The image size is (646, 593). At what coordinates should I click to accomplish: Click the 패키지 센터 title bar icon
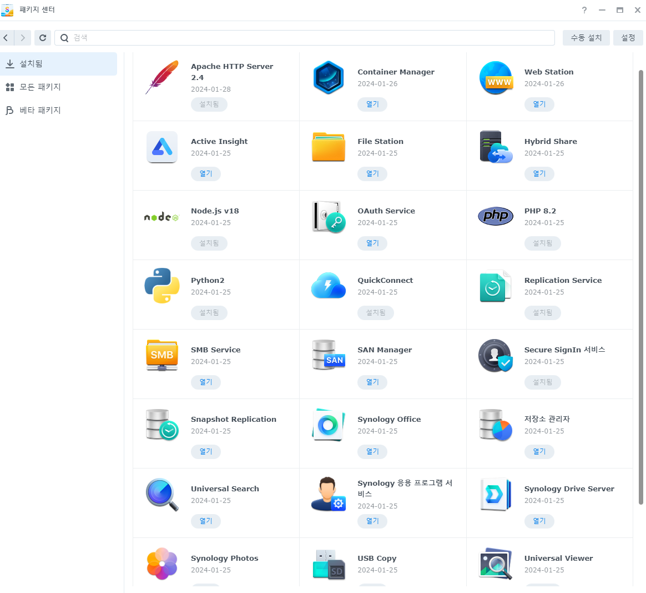pyautogui.click(x=7, y=10)
